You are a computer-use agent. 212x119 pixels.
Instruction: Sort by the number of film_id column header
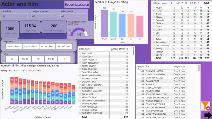(x=119, y=49)
